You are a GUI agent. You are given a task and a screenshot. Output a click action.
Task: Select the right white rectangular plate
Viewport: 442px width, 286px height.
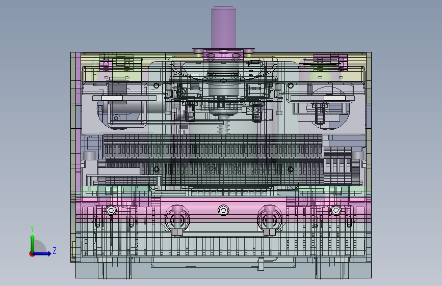[334, 98]
